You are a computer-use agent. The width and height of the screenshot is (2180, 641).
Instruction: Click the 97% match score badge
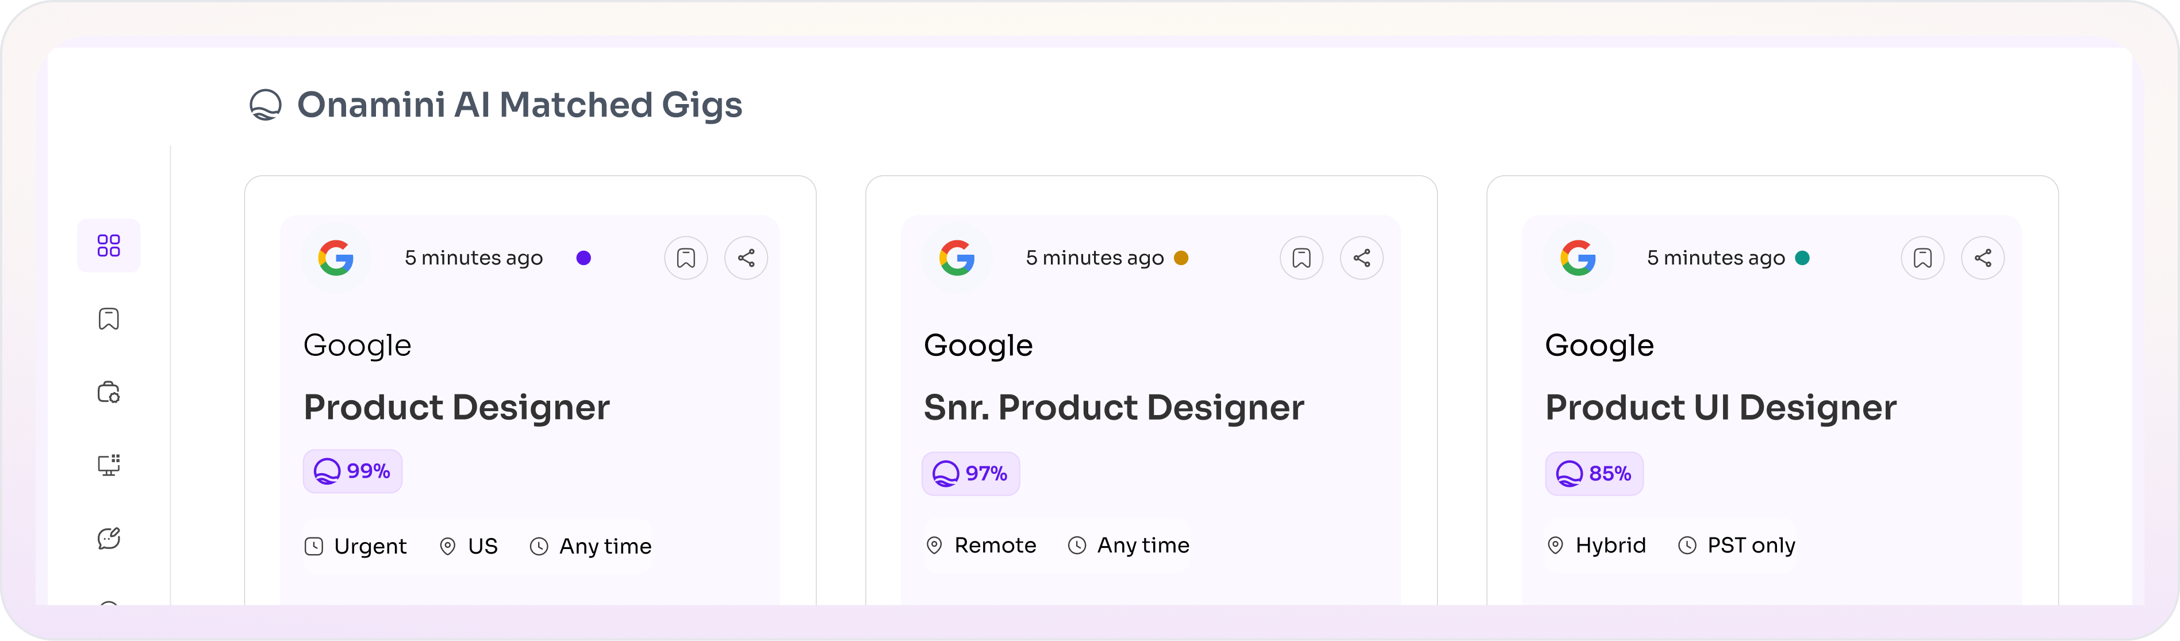point(970,473)
